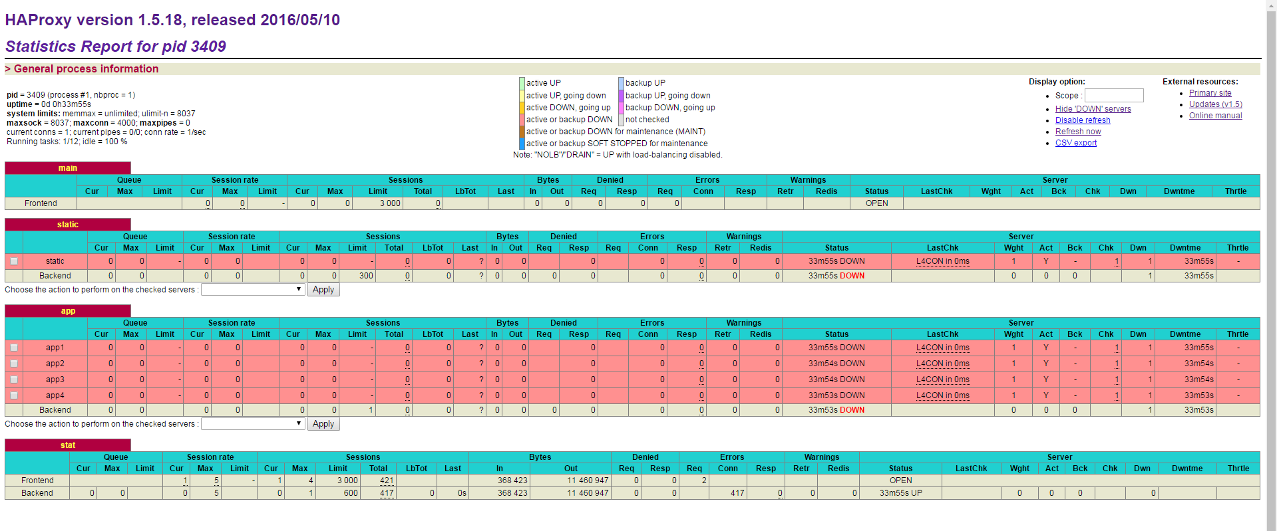Click Backend row label in app table
1277x531 pixels.
coord(55,410)
